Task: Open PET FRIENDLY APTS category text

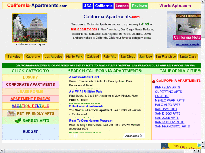Action: pos(36,113)
